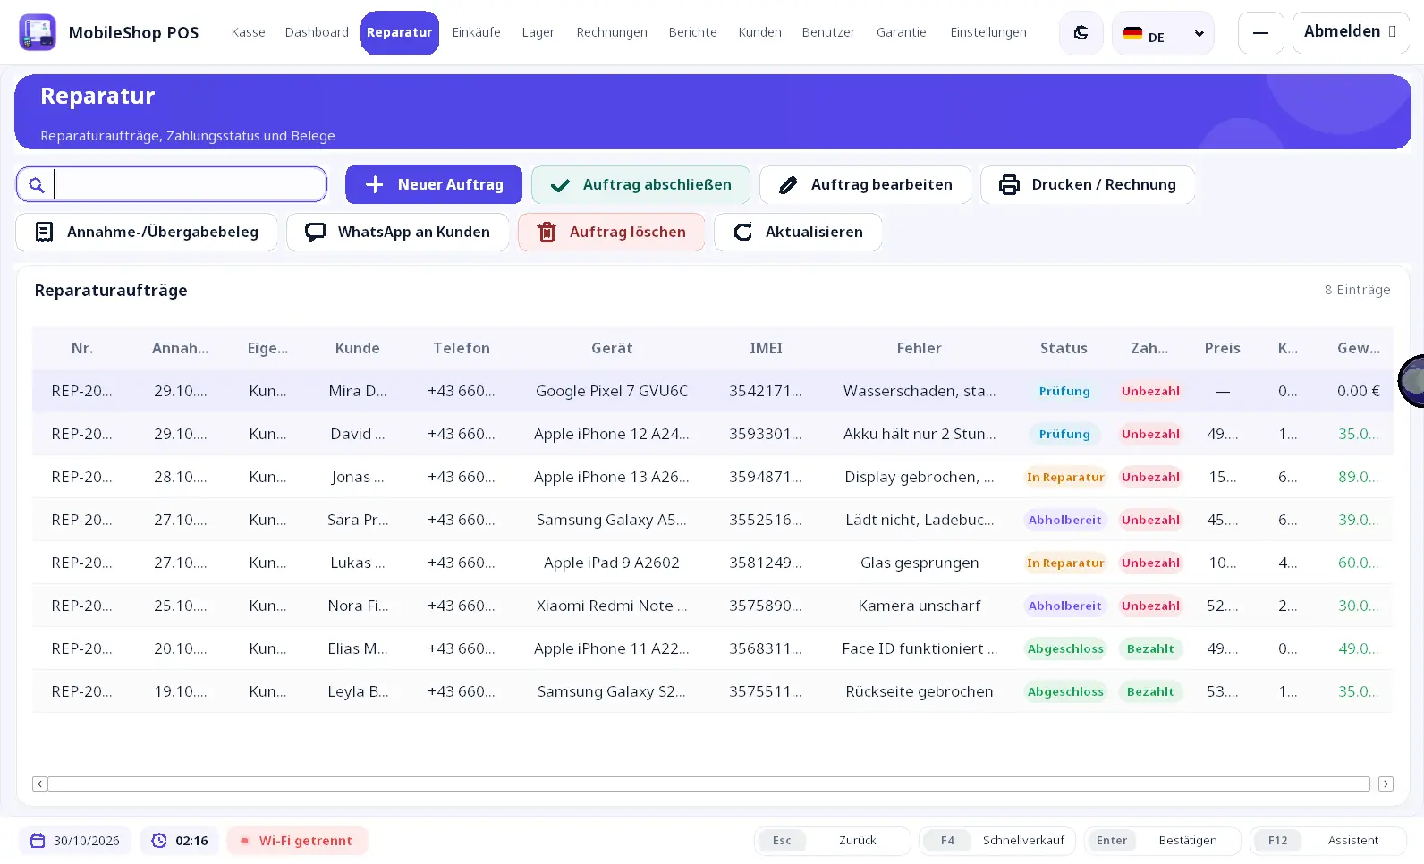Click the horizontal scrollbar track of the table

pyautogui.click(x=708, y=784)
